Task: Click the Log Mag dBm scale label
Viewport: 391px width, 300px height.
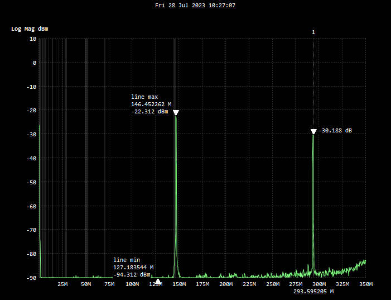Action: pyautogui.click(x=29, y=28)
